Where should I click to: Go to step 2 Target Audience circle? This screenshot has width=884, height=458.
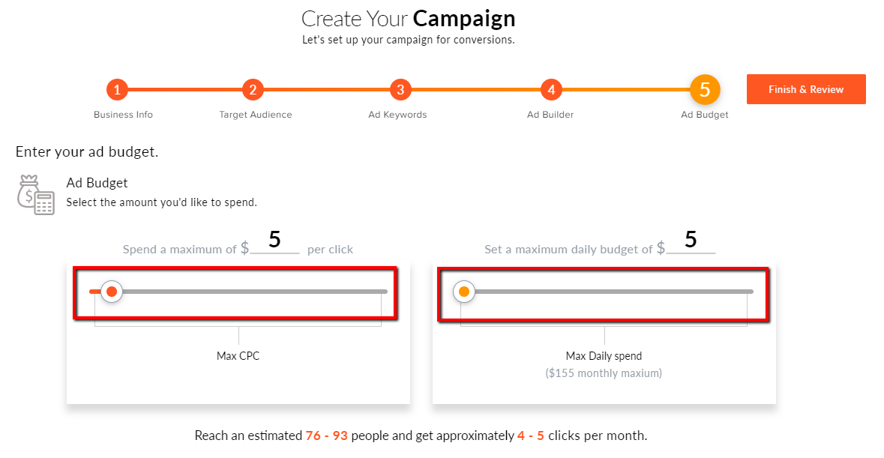pyautogui.click(x=253, y=89)
